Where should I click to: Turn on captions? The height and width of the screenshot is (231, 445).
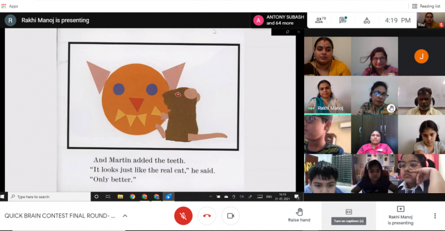349,212
